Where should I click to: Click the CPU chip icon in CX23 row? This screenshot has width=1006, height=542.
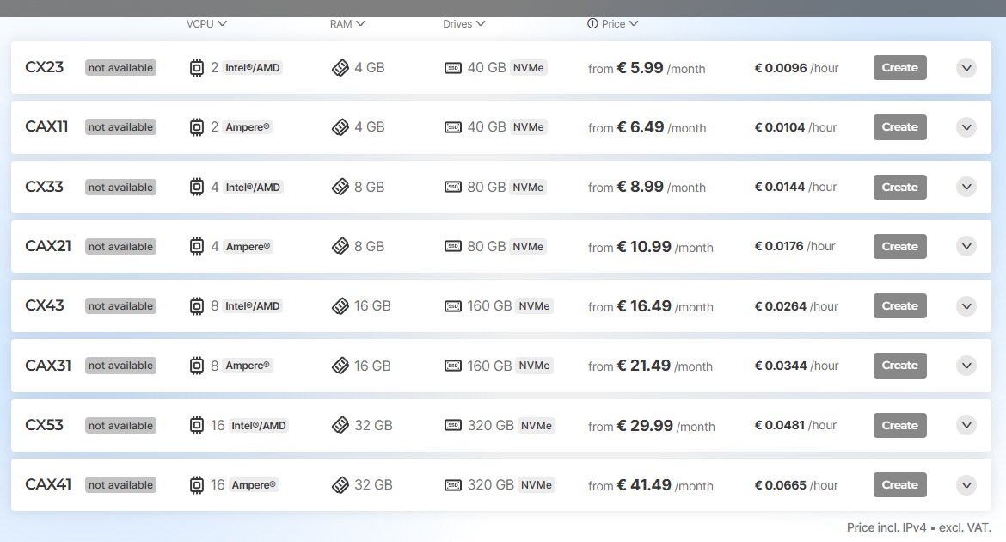click(x=197, y=67)
